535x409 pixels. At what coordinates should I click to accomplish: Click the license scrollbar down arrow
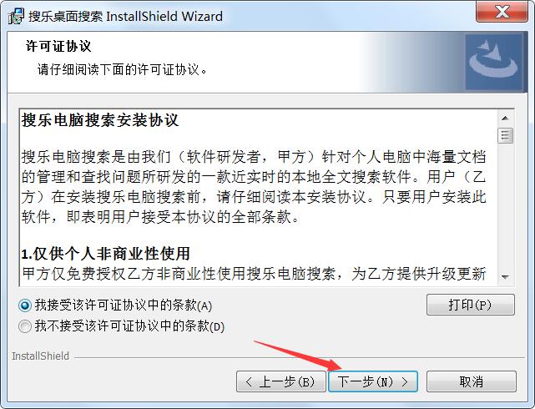point(505,277)
